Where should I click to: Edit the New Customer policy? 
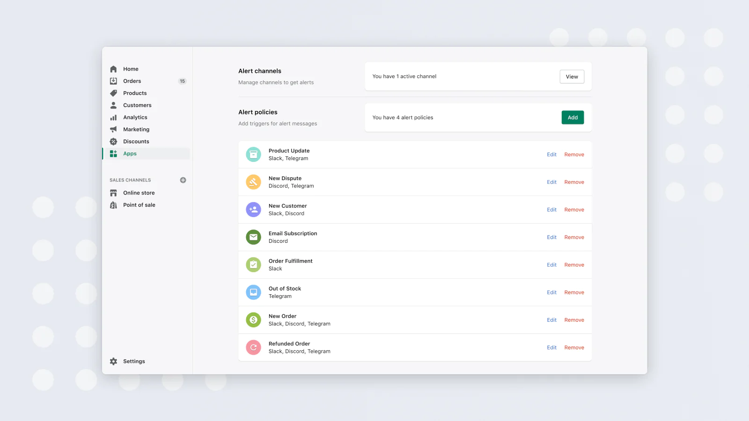551,210
